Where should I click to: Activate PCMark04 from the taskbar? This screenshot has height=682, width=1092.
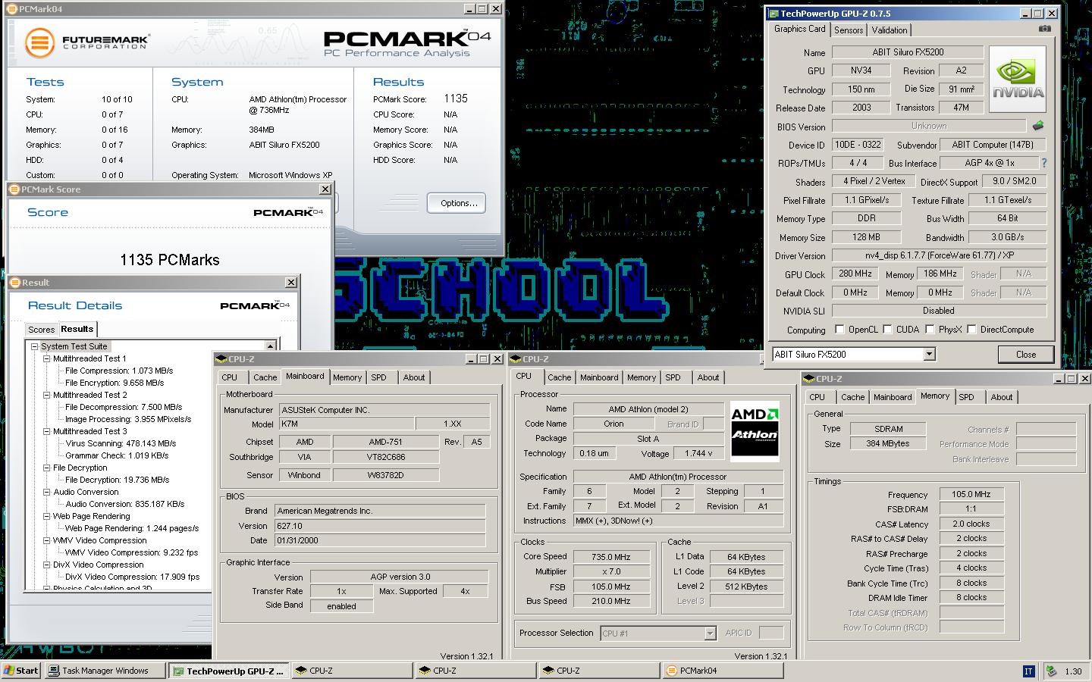pyautogui.click(x=722, y=671)
